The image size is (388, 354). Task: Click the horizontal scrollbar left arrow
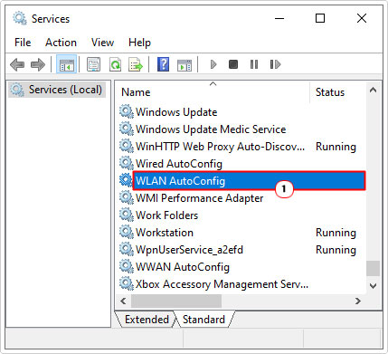tap(123, 301)
